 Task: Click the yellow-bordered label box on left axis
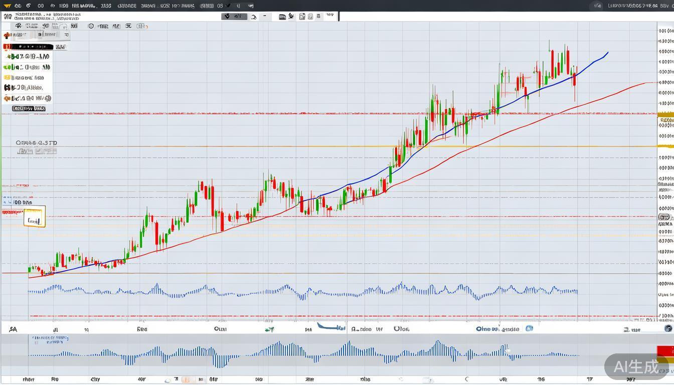pos(34,217)
